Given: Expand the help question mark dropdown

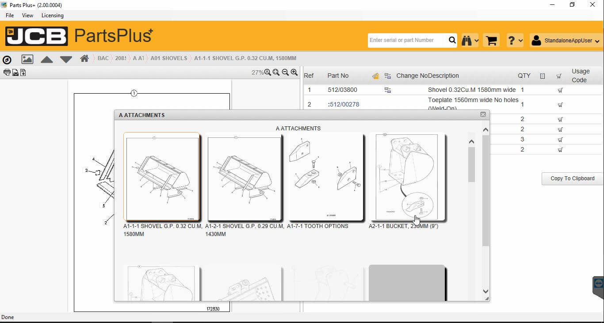Looking at the screenshot, I should (x=515, y=41).
